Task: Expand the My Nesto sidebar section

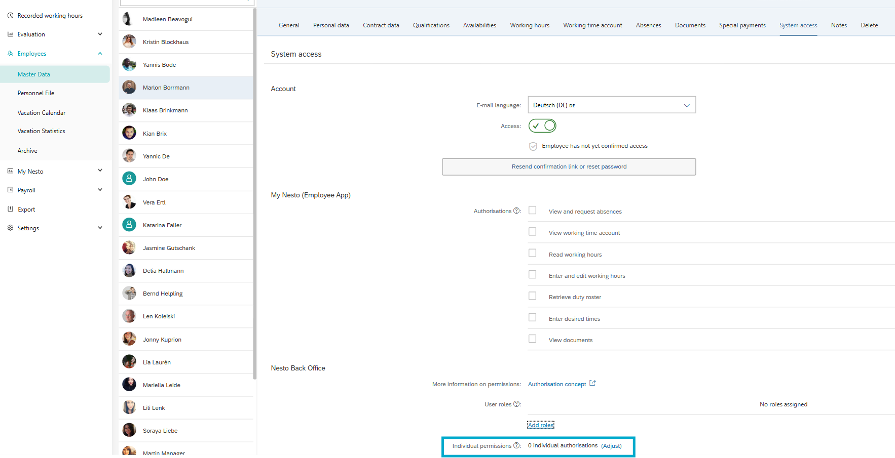Action: point(100,171)
